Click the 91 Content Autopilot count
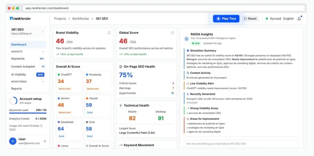The image size is (314, 156). tap(43, 67)
